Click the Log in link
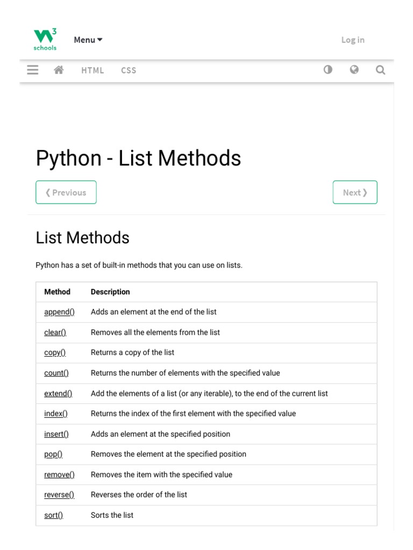Screen dimensions: 413x550 (353, 40)
